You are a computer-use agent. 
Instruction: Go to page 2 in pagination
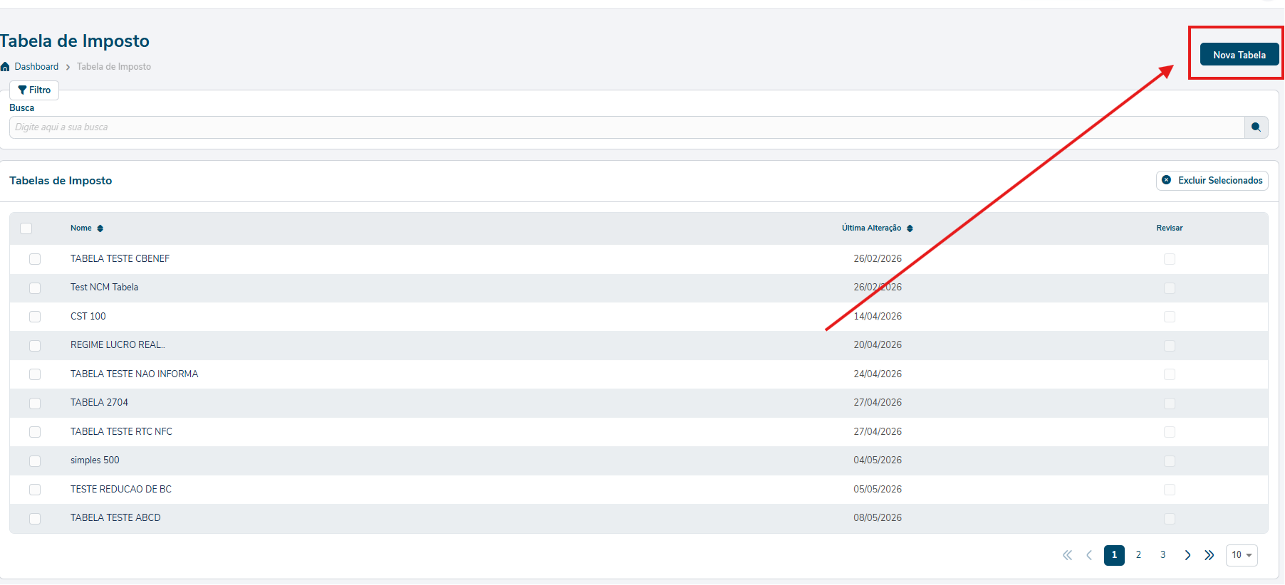coord(1138,555)
